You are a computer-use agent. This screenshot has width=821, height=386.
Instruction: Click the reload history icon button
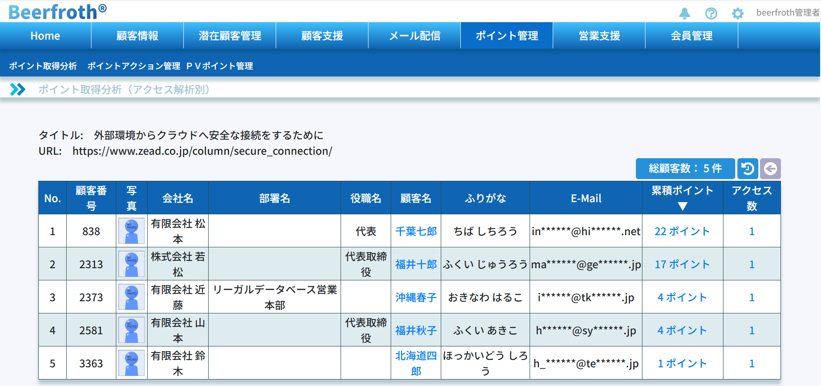747,169
